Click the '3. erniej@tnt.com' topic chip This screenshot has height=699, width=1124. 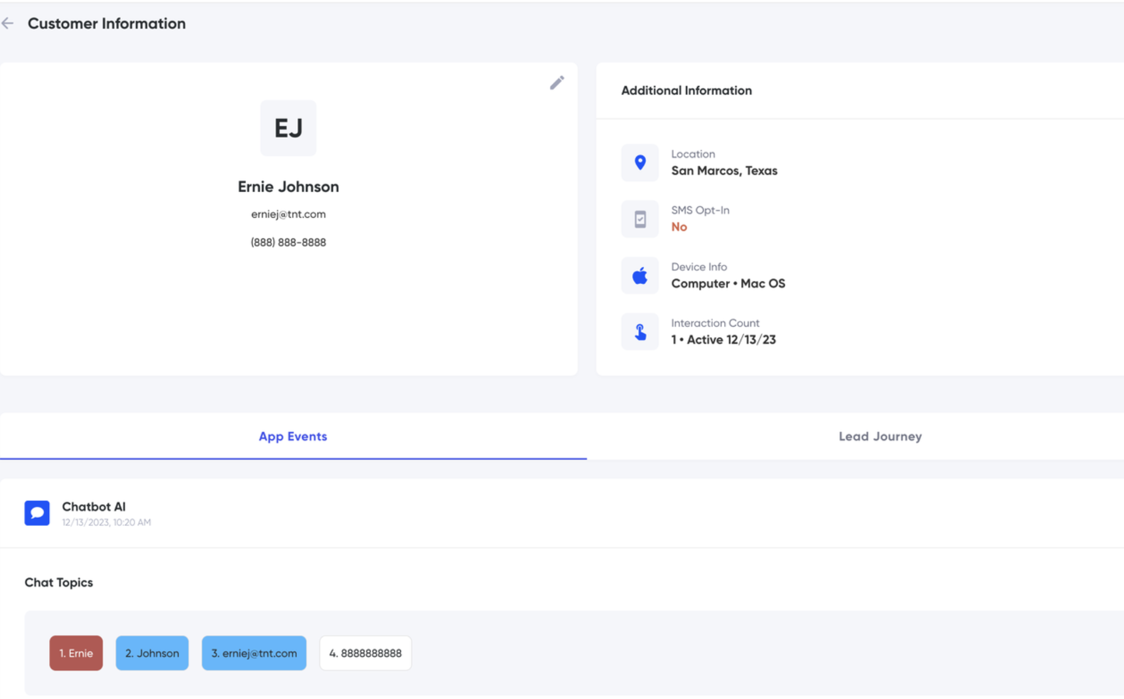254,653
